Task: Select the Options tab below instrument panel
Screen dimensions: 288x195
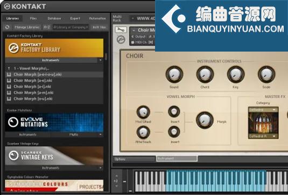Action: (x=134, y=159)
